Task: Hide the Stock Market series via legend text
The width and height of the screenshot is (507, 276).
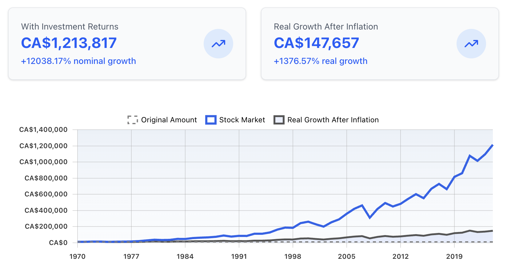Action: [x=242, y=120]
